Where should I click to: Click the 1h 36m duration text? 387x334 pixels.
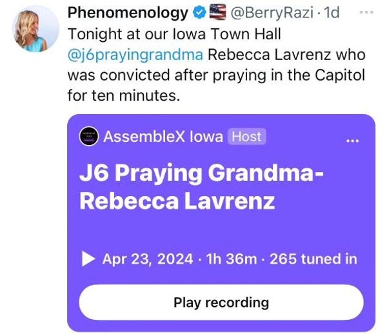231,259
